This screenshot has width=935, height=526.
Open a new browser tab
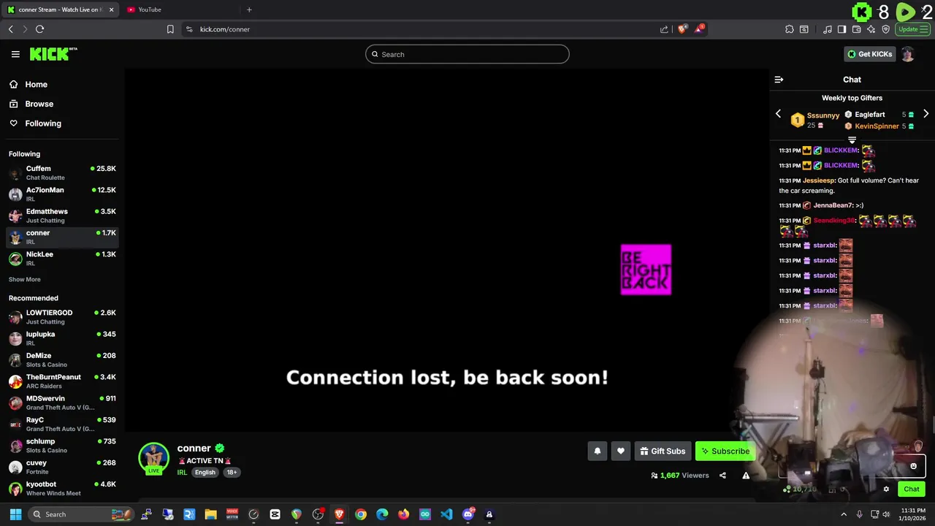click(x=249, y=9)
